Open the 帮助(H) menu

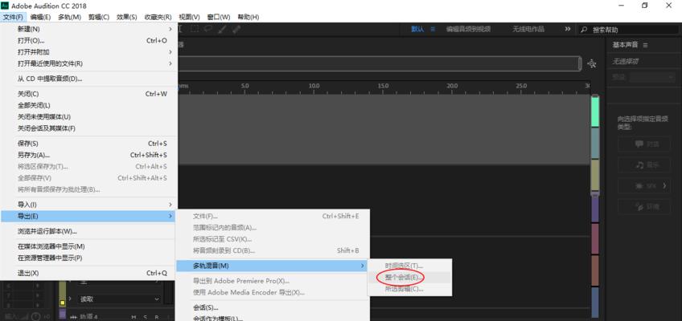248,17
